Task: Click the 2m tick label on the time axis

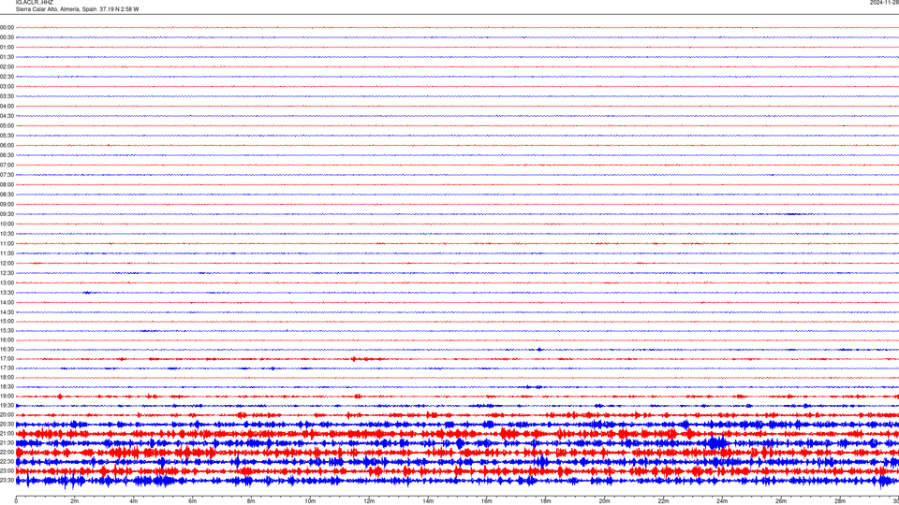Action: 75,501
